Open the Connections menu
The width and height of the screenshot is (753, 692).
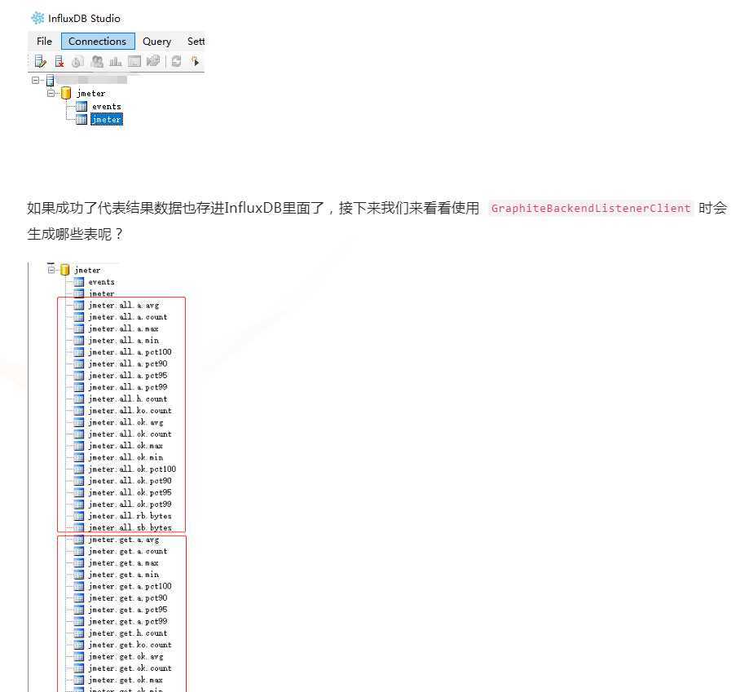pos(98,42)
